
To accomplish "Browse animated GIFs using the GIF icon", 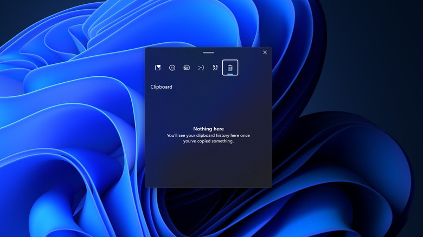I will coord(187,68).
